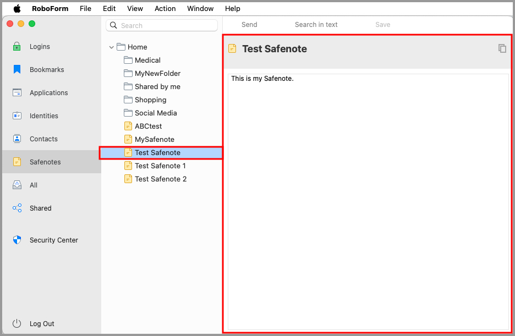Select the MyNewFolder name
Viewport: 515px width, 336px height.
point(158,73)
